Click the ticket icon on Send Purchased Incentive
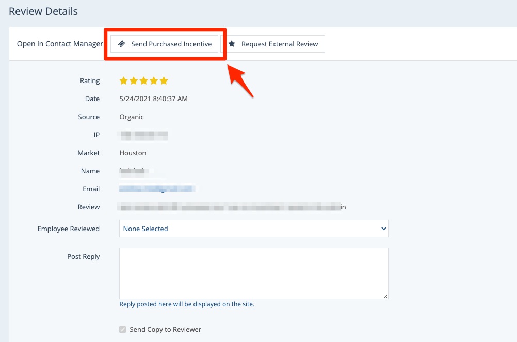Image resolution: width=517 pixels, height=342 pixels. (121, 44)
